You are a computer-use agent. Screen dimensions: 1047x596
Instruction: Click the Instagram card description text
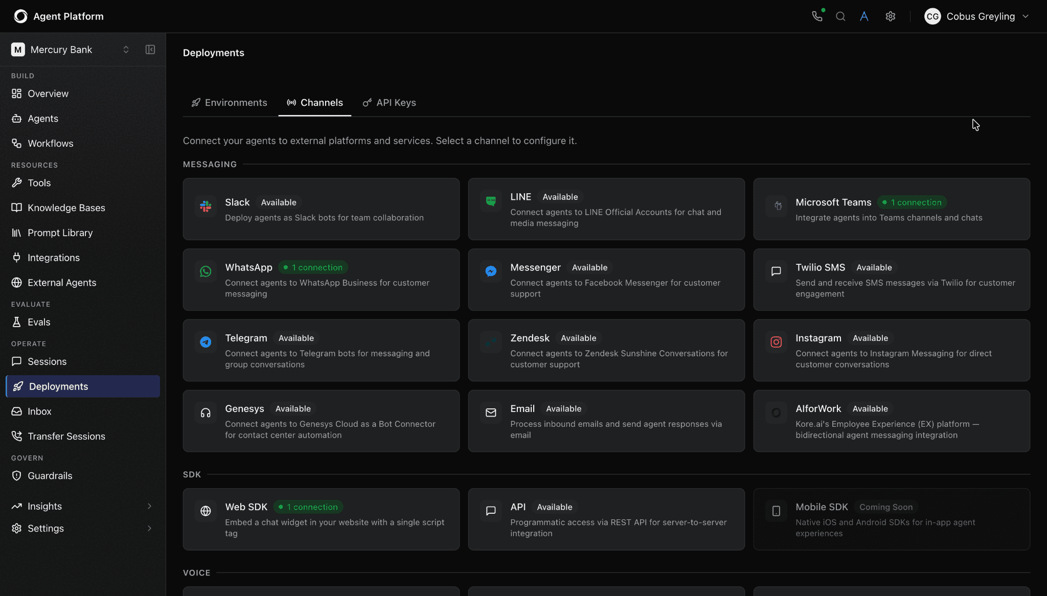894,359
